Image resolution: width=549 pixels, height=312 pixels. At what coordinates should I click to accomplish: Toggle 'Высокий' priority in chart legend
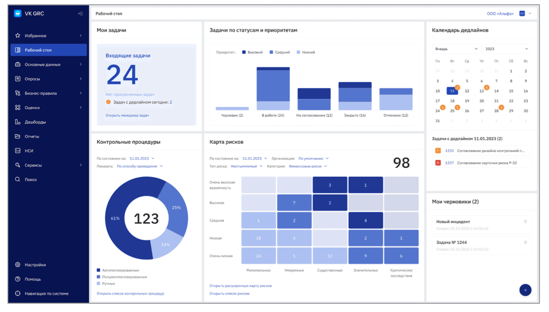[x=252, y=52]
